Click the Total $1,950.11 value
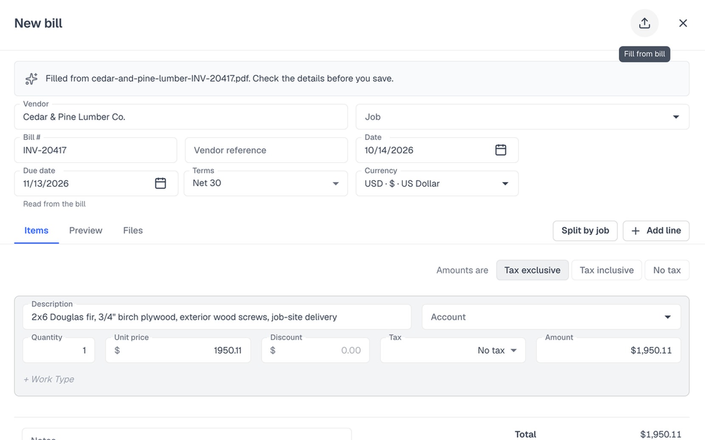The height and width of the screenshot is (440, 705). point(660,434)
